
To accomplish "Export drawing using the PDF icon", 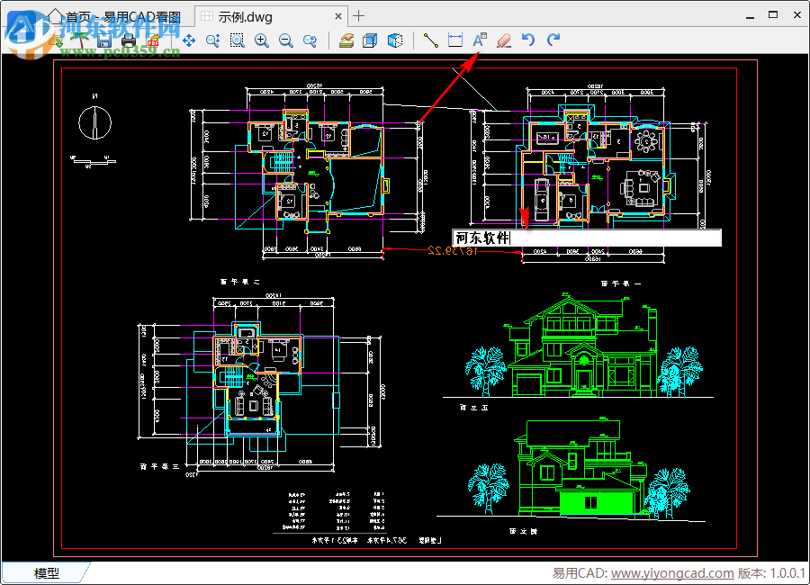I will click(151, 40).
